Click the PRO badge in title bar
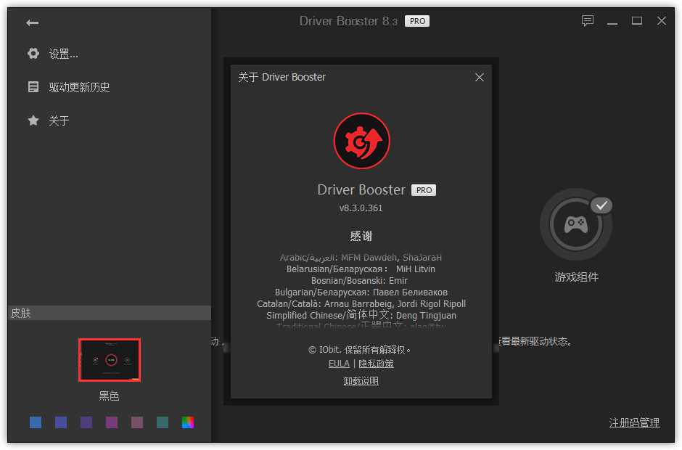This screenshot has width=682, height=450. coord(417,21)
